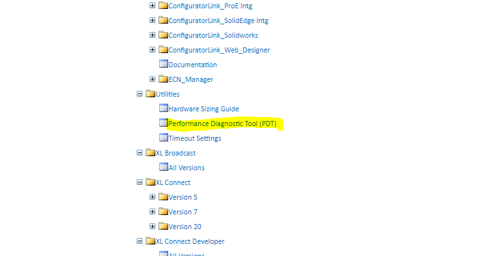Expand the ConfiguratorLink_Solidworks folder

pyautogui.click(x=152, y=35)
